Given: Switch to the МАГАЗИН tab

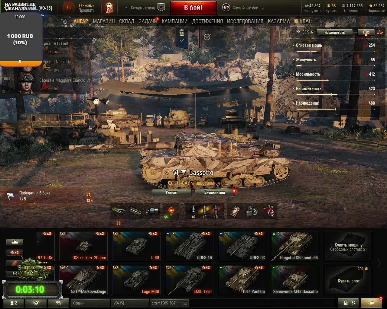Looking at the screenshot, I should pyautogui.click(x=104, y=21).
